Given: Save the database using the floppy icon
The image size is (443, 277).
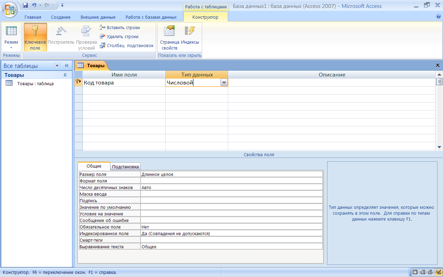Looking at the screenshot, I should coord(25,5).
